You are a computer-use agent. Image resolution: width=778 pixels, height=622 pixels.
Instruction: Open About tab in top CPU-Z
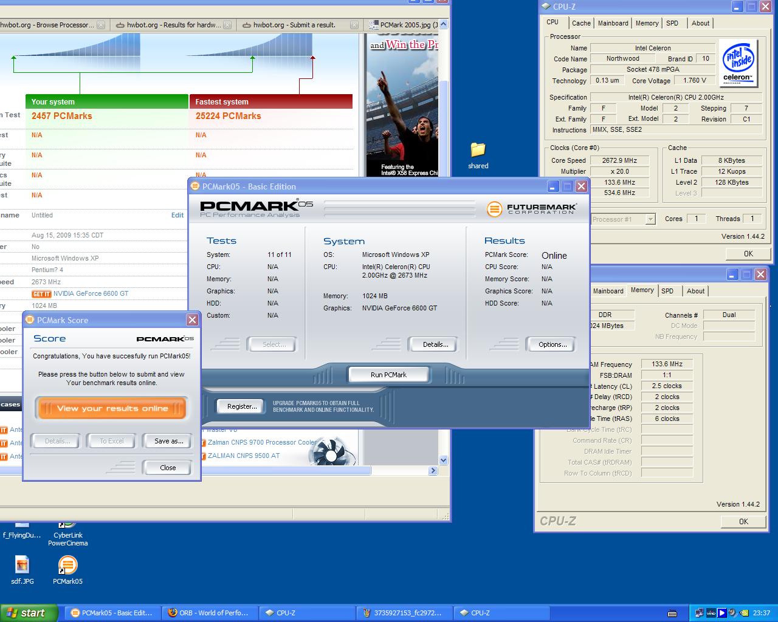[x=700, y=23]
